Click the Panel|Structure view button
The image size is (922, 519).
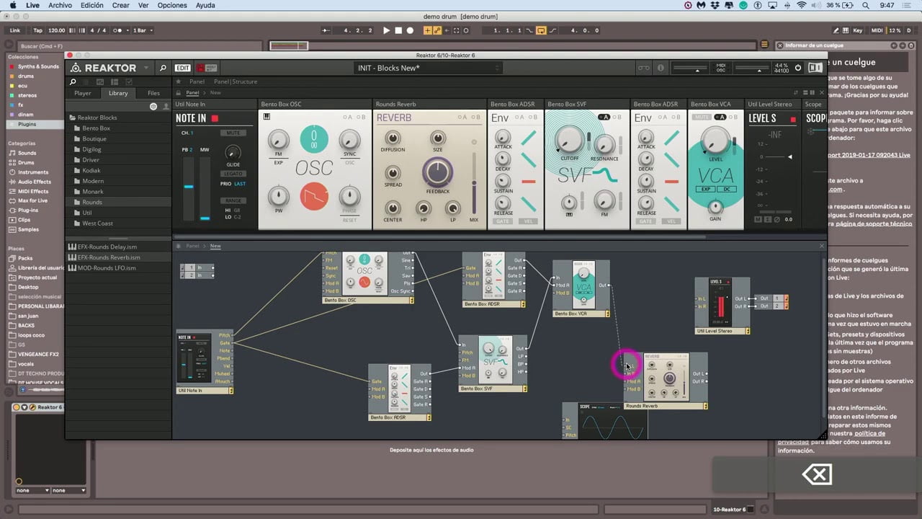235,81
